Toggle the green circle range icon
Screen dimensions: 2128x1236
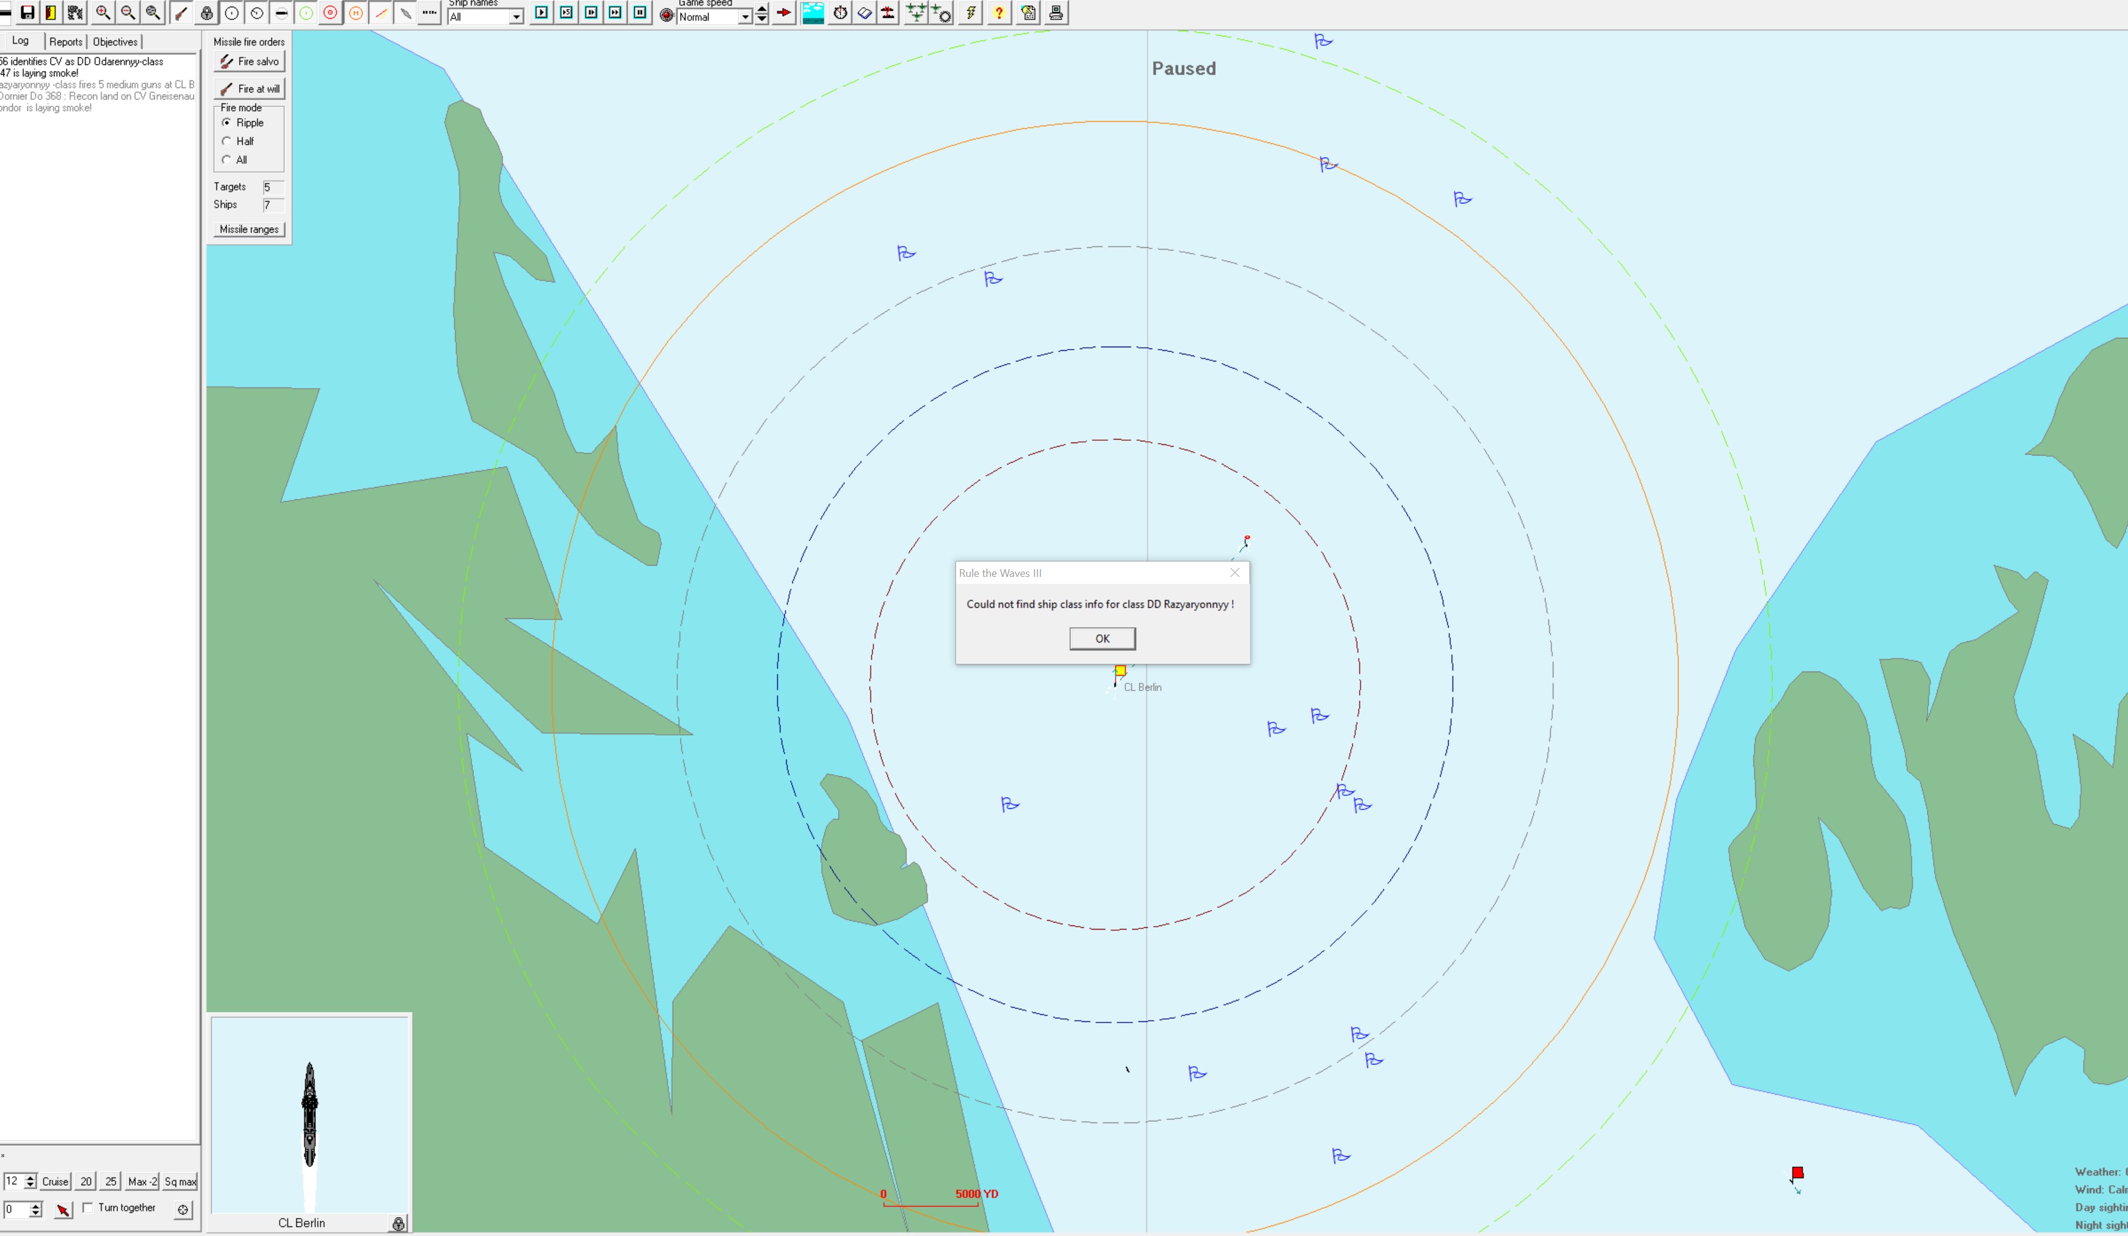coord(306,12)
